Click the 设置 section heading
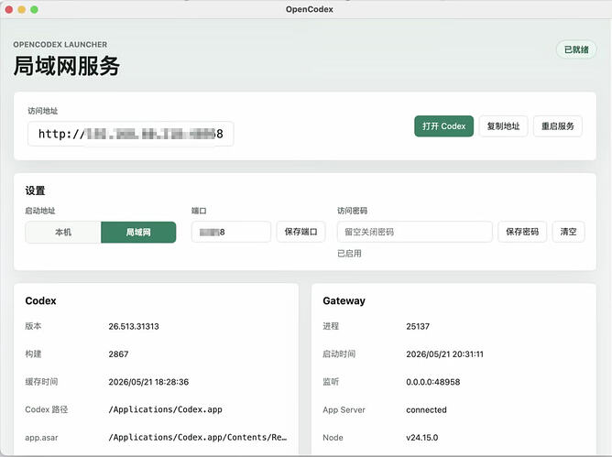 (x=35, y=190)
